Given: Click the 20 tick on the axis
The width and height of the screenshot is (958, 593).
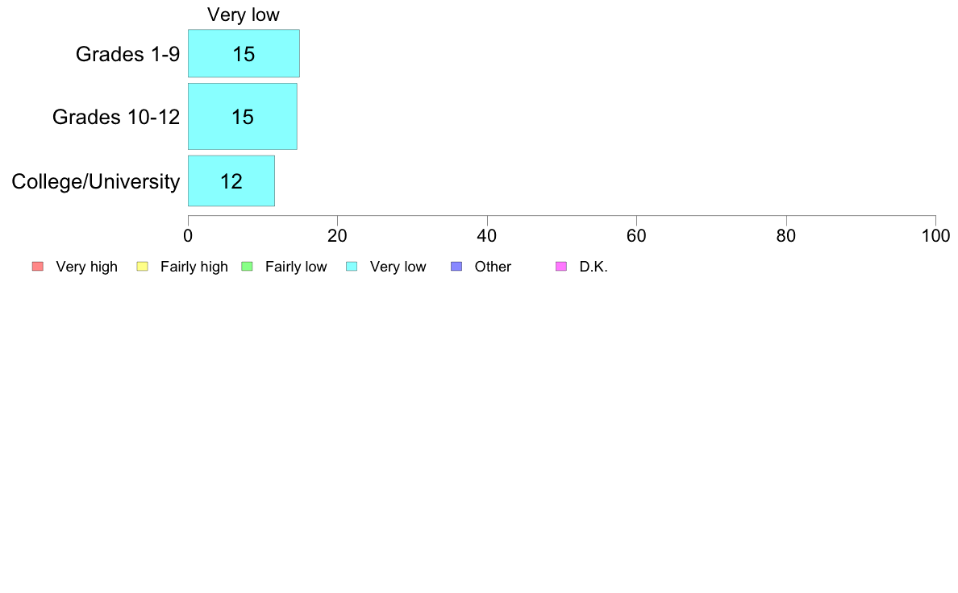Looking at the screenshot, I should (x=337, y=236).
